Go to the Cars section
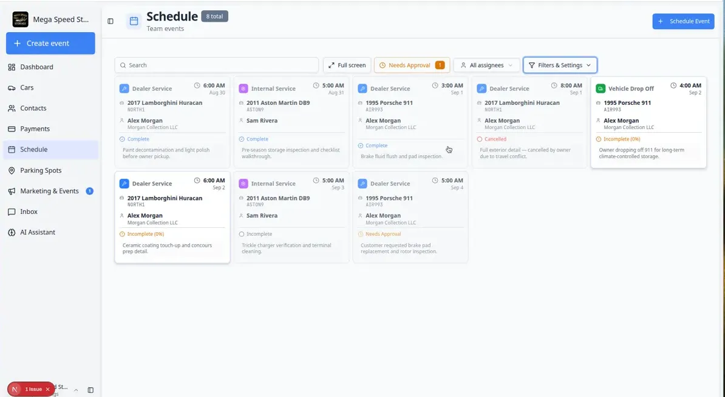725x397 pixels. pyautogui.click(x=51, y=88)
